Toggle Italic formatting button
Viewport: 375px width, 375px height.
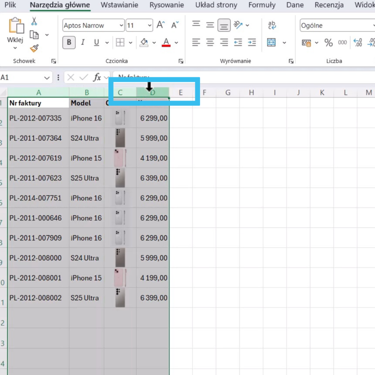pos(83,42)
